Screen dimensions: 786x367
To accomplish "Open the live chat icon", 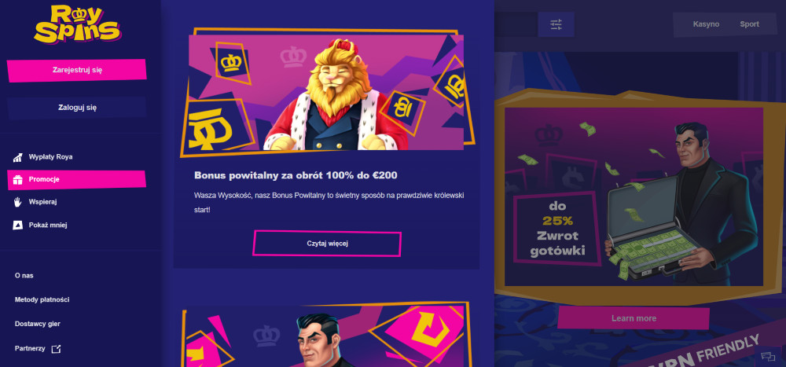I will coord(767,356).
